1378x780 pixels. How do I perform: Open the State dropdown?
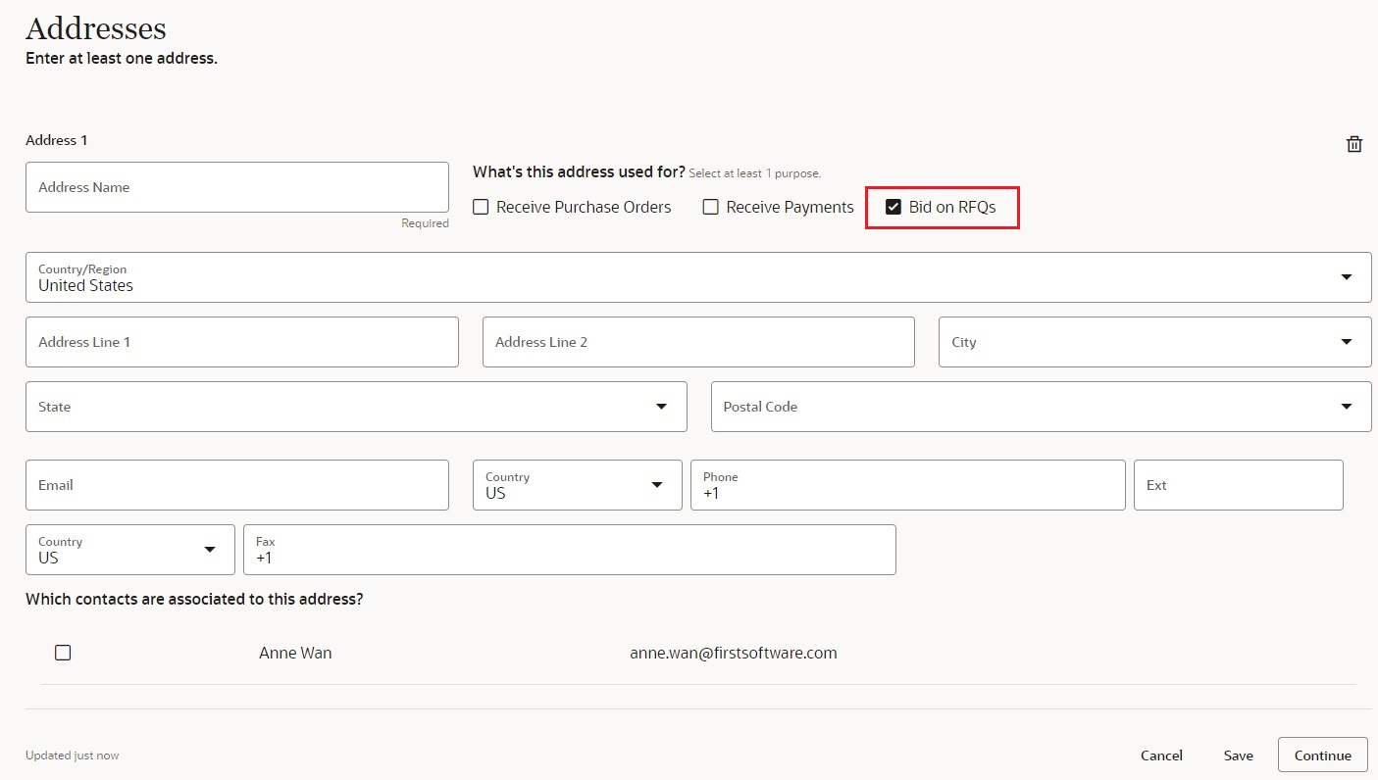click(x=356, y=407)
